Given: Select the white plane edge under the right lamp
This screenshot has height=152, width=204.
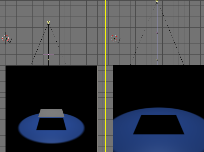Looking at the screenshot, I should (x=157, y=33).
